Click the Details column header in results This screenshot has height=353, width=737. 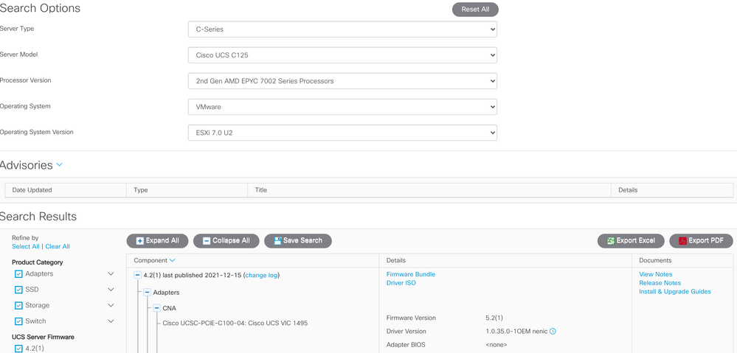point(395,260)
